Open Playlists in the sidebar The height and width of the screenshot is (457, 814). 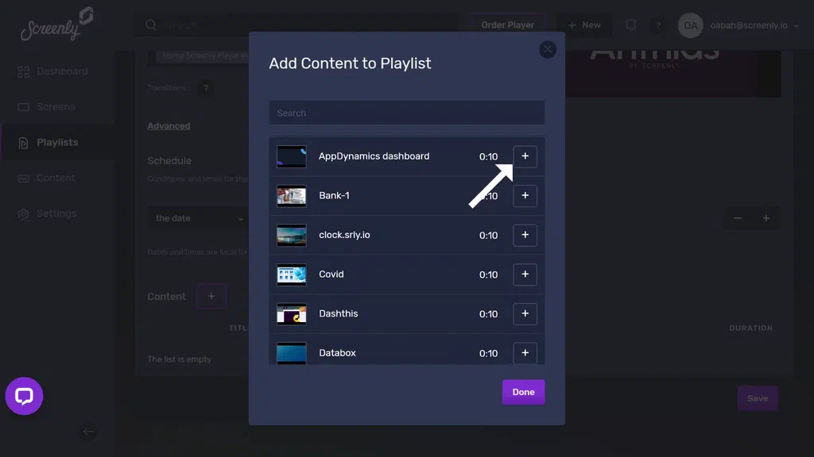57,143
